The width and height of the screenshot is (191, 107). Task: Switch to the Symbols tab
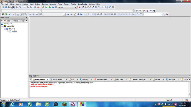pyautogui.click(x=15, y=21)
